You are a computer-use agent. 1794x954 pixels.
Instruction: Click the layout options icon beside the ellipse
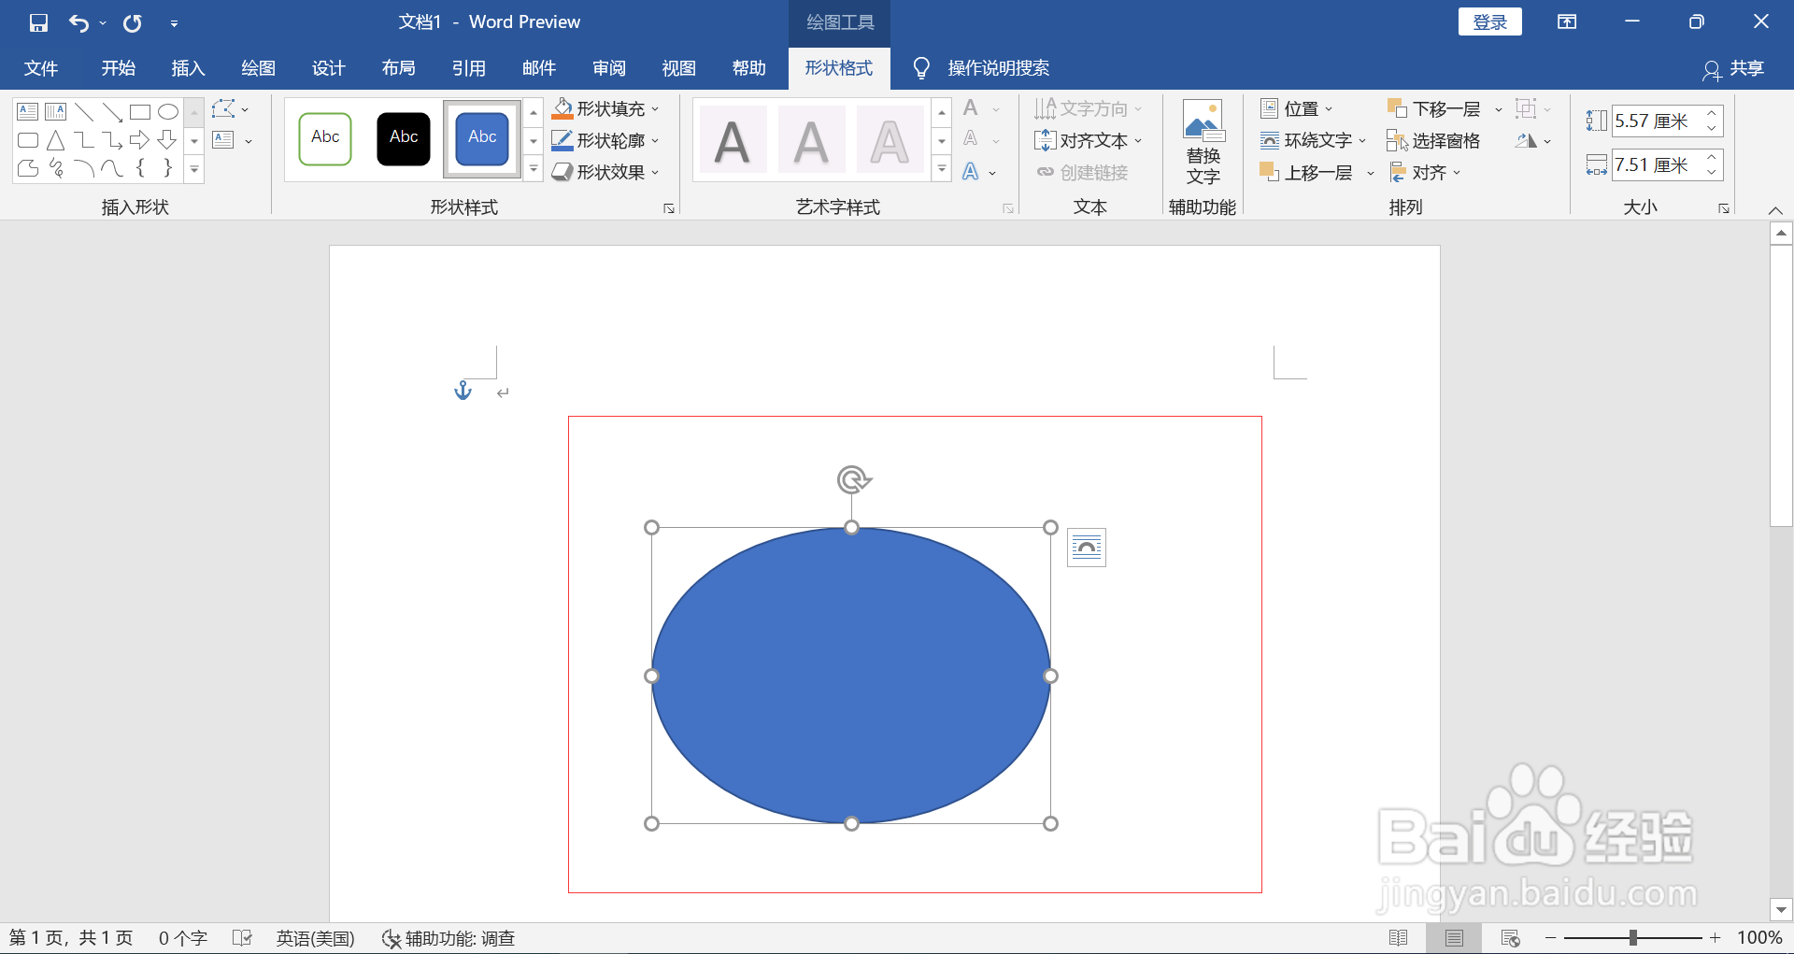[1087, 548]
